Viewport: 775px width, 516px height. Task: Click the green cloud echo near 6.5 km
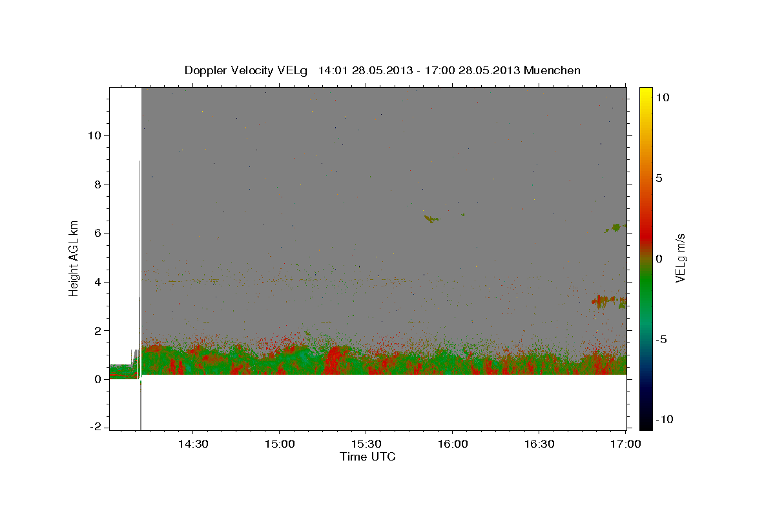(432, 219)
